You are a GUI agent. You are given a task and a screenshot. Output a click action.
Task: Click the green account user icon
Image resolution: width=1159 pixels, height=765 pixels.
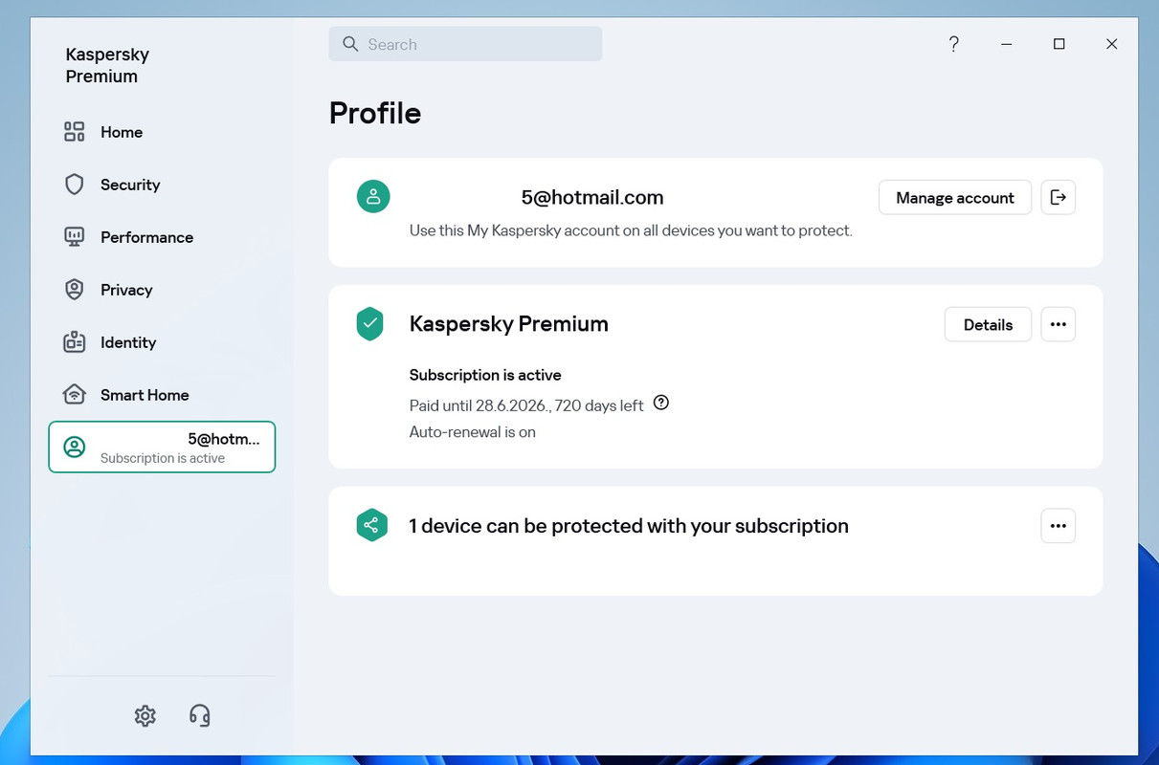pos(373,197)
